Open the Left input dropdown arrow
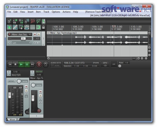The image size is (157, 127). click(x=31, y=43)
